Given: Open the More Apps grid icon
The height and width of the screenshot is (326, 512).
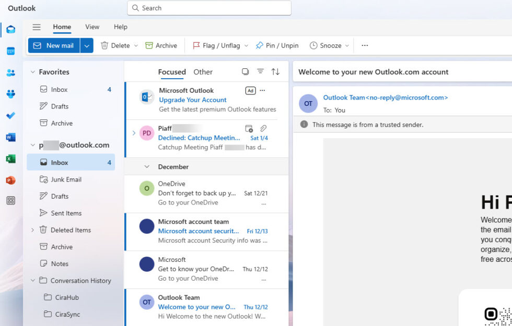Looking at the screenshot, I should pyautogui.click(x=10, y=200).
